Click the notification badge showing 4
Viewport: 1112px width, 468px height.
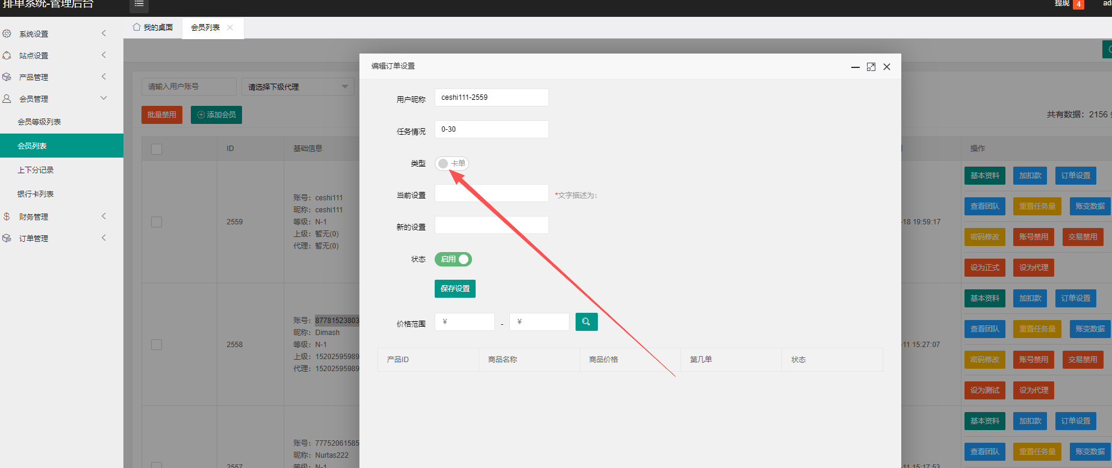point(1078,4)
